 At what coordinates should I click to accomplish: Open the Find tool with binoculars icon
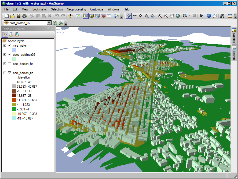tap(222, 16)
